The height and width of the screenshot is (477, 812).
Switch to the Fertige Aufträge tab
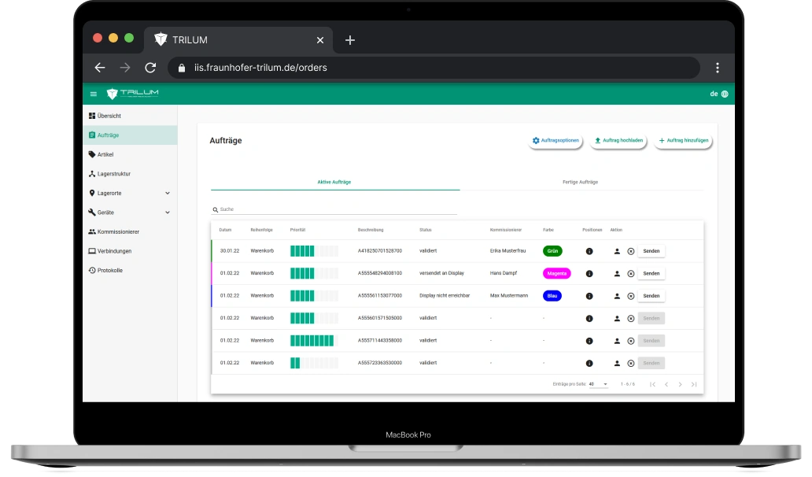pos(580,182)
